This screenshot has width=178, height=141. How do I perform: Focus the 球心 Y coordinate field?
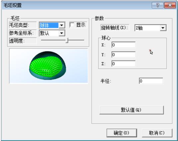pyautogui.click(x=123, y=55)
